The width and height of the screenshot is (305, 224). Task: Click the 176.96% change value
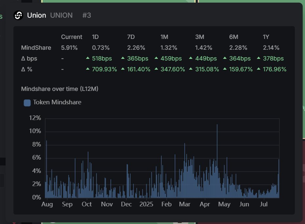coord(274,69)
